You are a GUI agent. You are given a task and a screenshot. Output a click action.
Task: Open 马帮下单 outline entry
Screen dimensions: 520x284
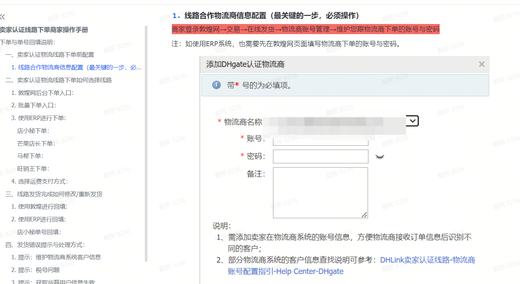point(30,156)
